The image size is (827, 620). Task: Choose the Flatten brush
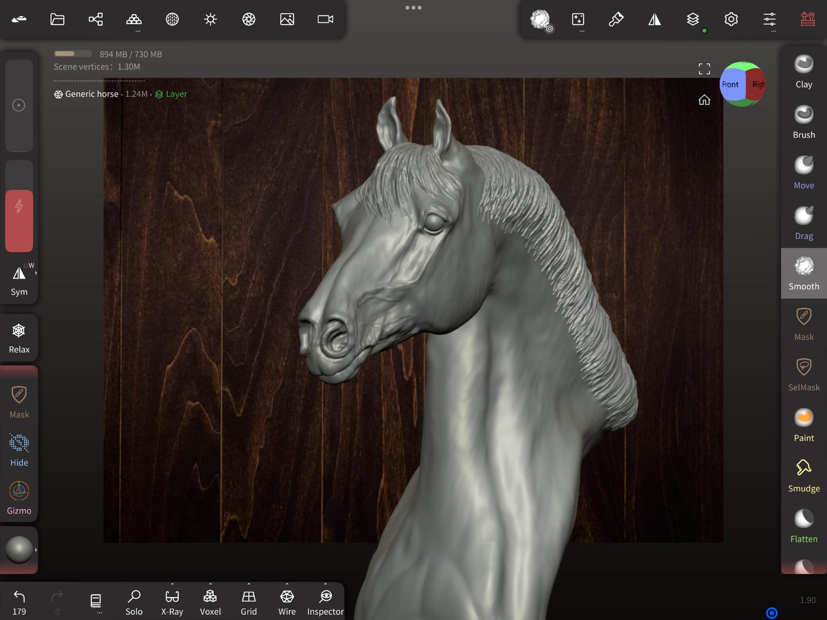(x=803, y=526)
